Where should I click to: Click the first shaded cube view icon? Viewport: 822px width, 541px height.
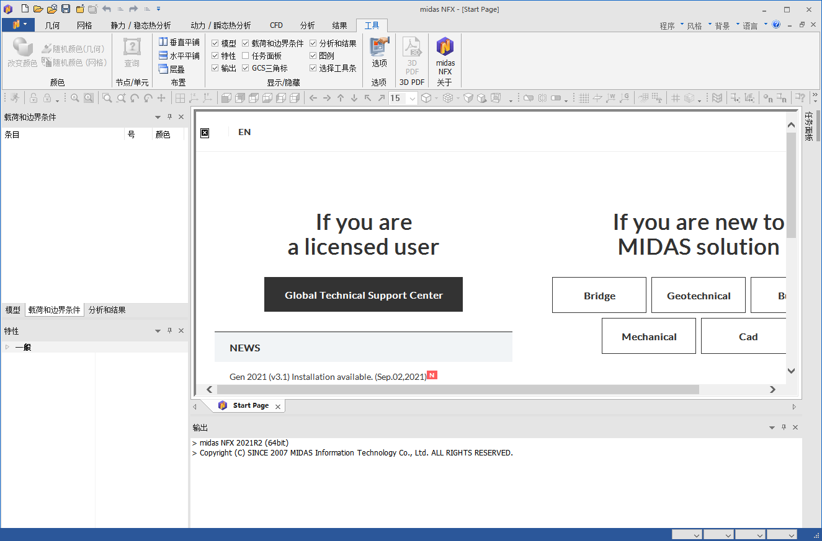(x=226, y=98)
